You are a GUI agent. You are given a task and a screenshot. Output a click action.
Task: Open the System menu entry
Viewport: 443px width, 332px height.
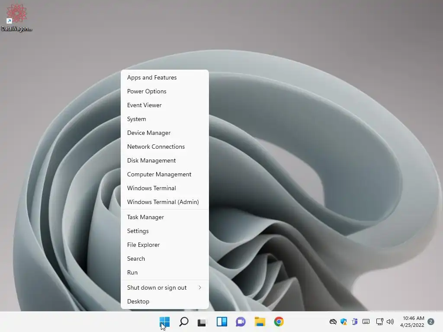165,119
